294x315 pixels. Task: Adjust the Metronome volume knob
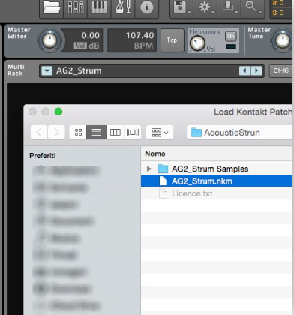(197, 43)
